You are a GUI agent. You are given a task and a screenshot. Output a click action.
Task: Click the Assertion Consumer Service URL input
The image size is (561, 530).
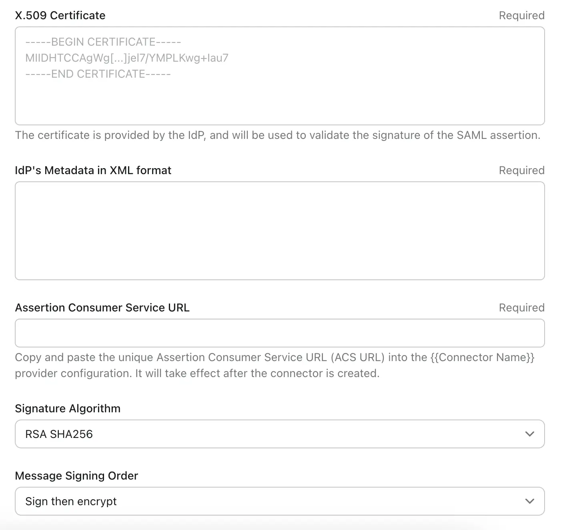coord(280,333)
